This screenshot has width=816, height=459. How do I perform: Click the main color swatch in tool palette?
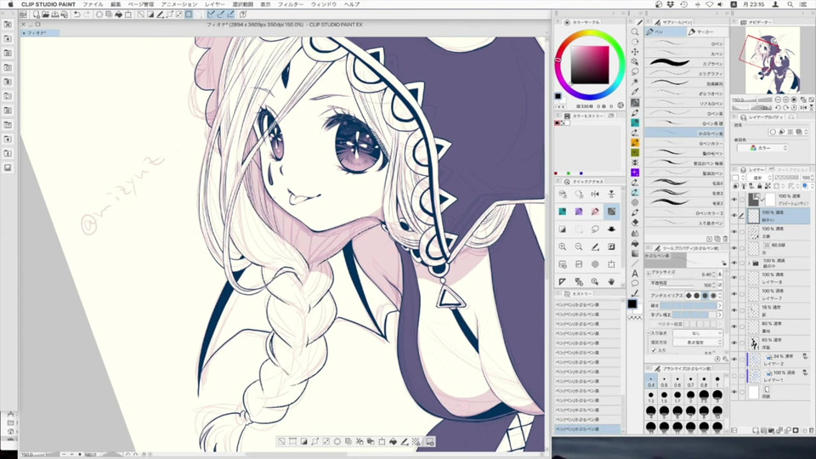632,303
